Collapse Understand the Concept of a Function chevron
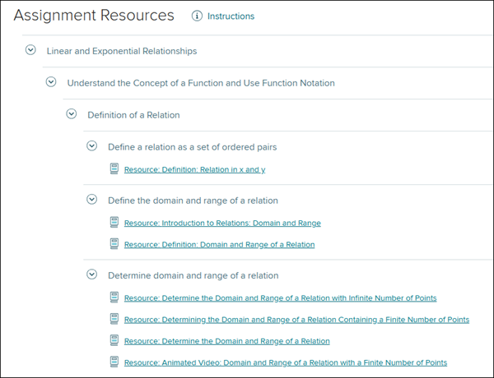 click(51, 82)
